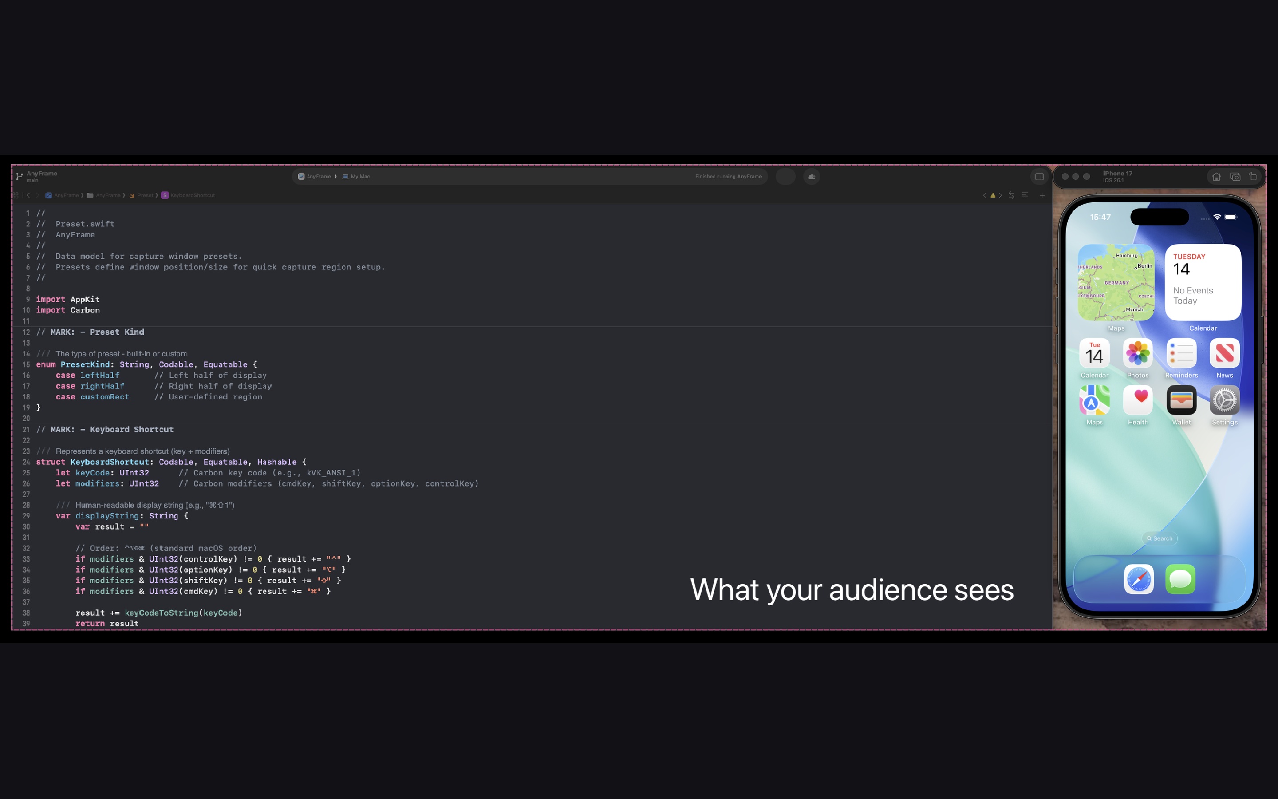Add a new editor pane

pos(1042,195)
